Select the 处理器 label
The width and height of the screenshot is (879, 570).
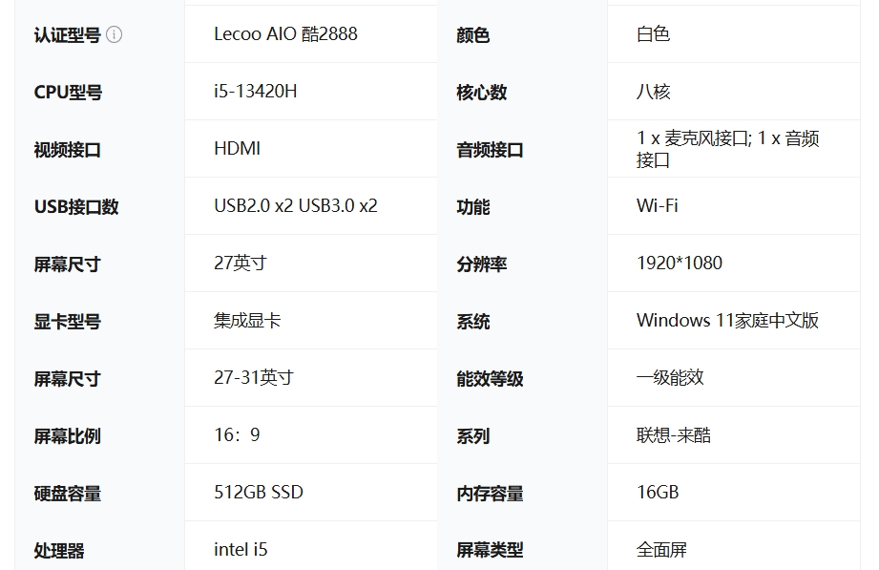tap(59, 550)
